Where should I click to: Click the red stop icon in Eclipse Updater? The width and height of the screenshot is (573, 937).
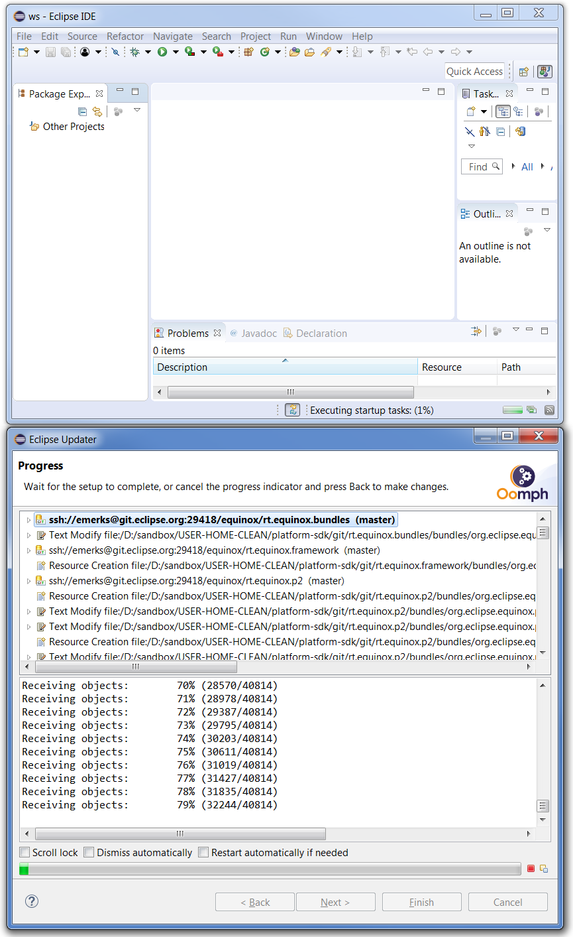tap(531, 867)
